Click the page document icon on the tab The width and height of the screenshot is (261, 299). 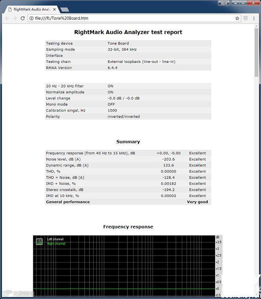10,9
